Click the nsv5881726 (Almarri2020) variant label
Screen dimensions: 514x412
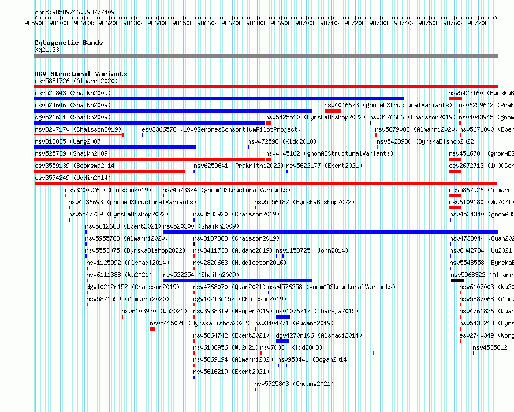point(76,81)
